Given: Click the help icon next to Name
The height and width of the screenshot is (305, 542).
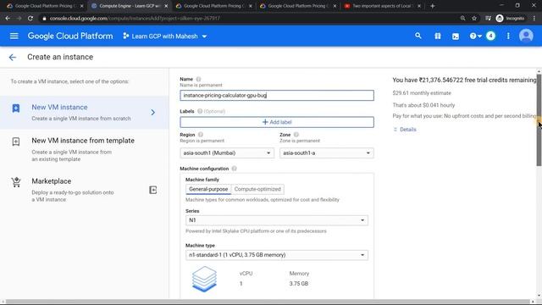Looking at the screenshot, I should (198, 79).
